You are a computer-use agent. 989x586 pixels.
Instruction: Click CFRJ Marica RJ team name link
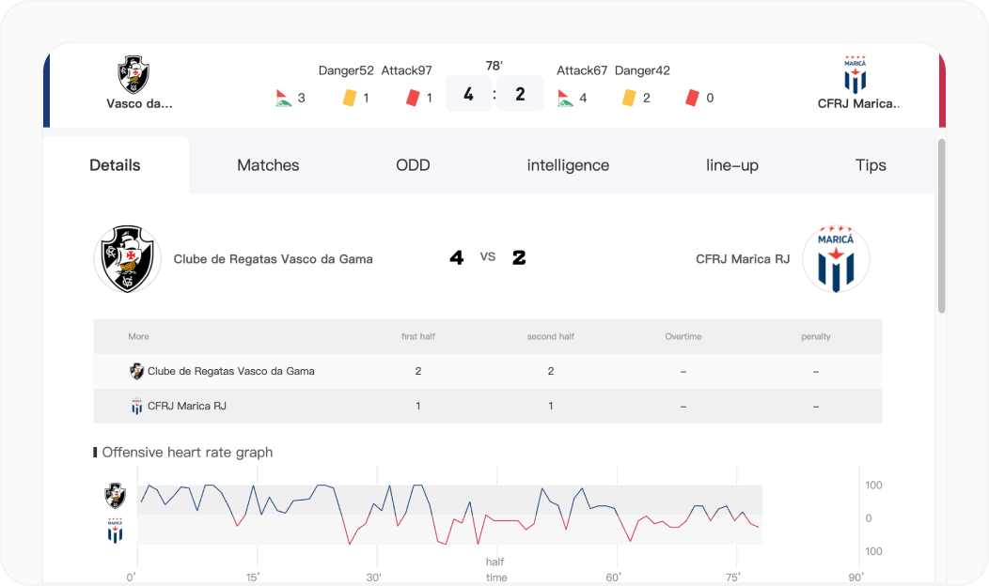[743, 258]
